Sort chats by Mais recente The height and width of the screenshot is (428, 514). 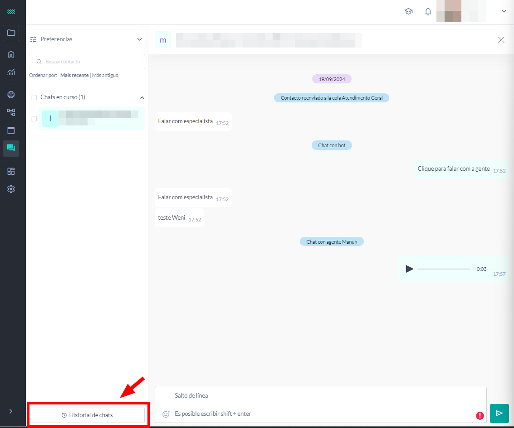pyautogui.click(x=74, y=75)
